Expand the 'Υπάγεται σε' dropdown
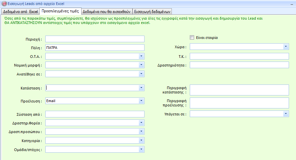Viewport: 296px width, 160px height. pos(286,114)
